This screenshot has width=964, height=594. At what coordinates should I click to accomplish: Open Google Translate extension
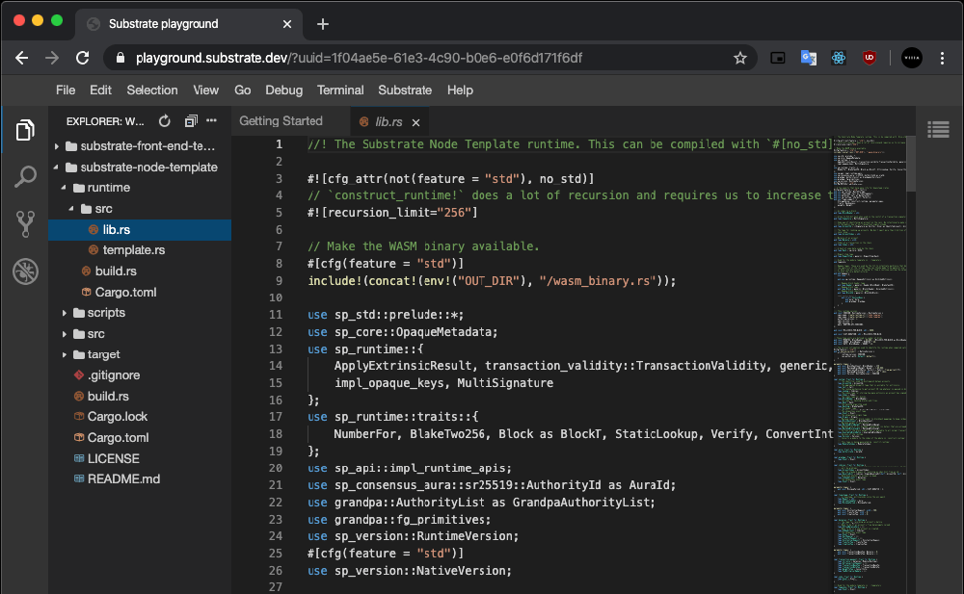(x=809, y=58)
